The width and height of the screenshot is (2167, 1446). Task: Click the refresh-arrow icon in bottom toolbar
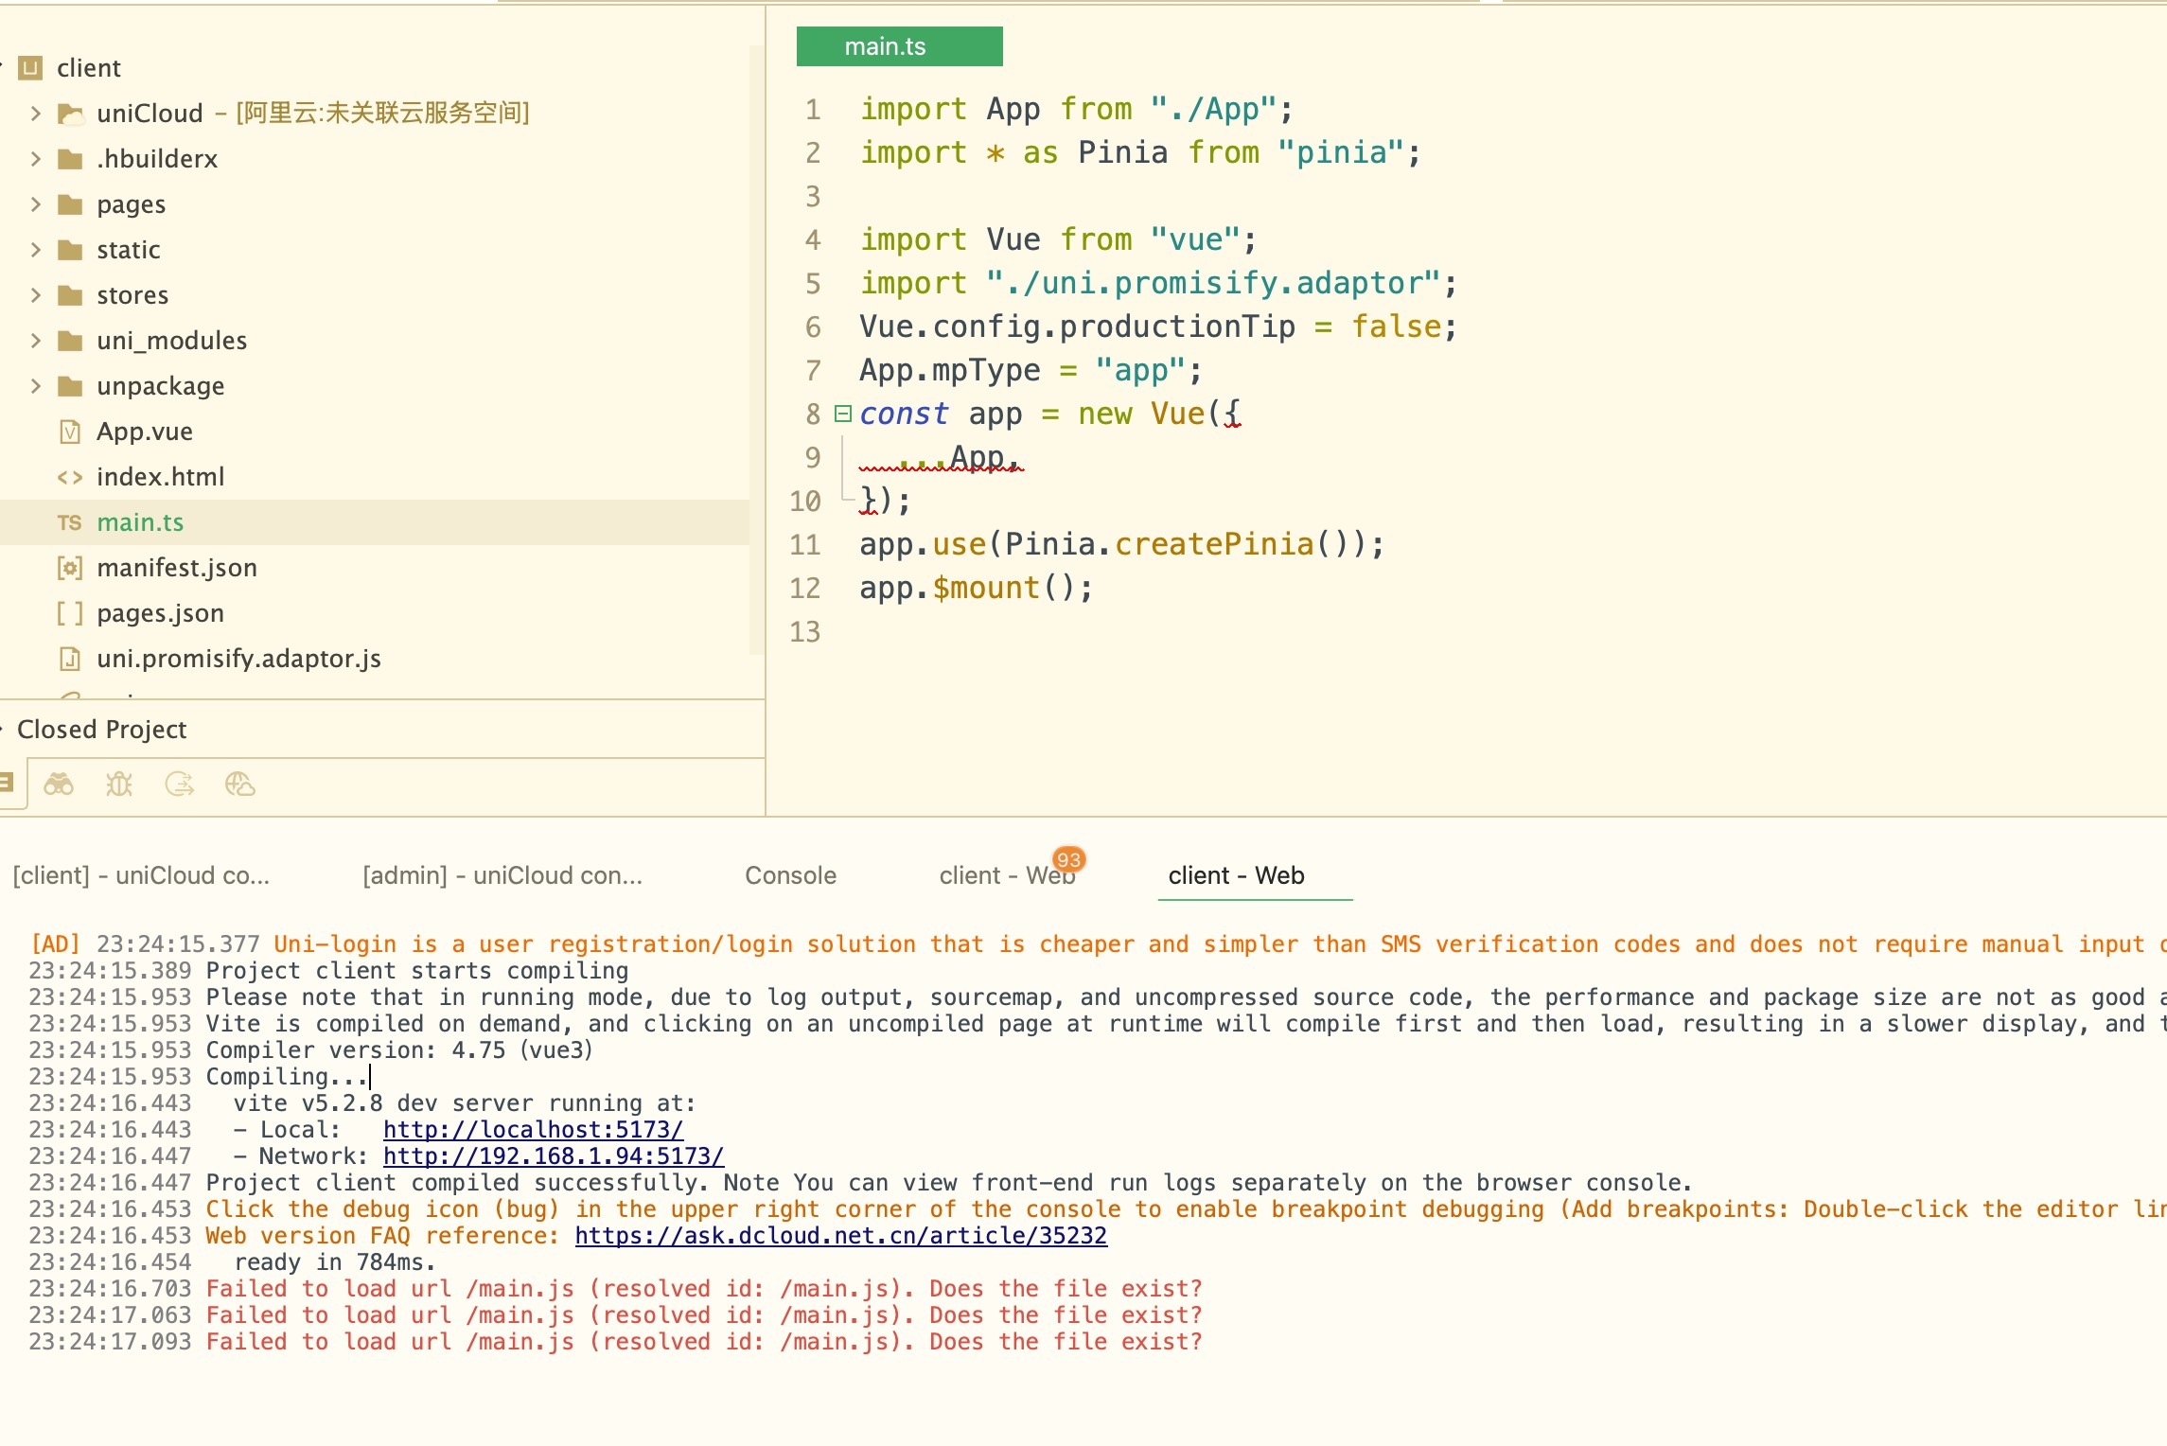pyautogui.click(x=180, y=784)
